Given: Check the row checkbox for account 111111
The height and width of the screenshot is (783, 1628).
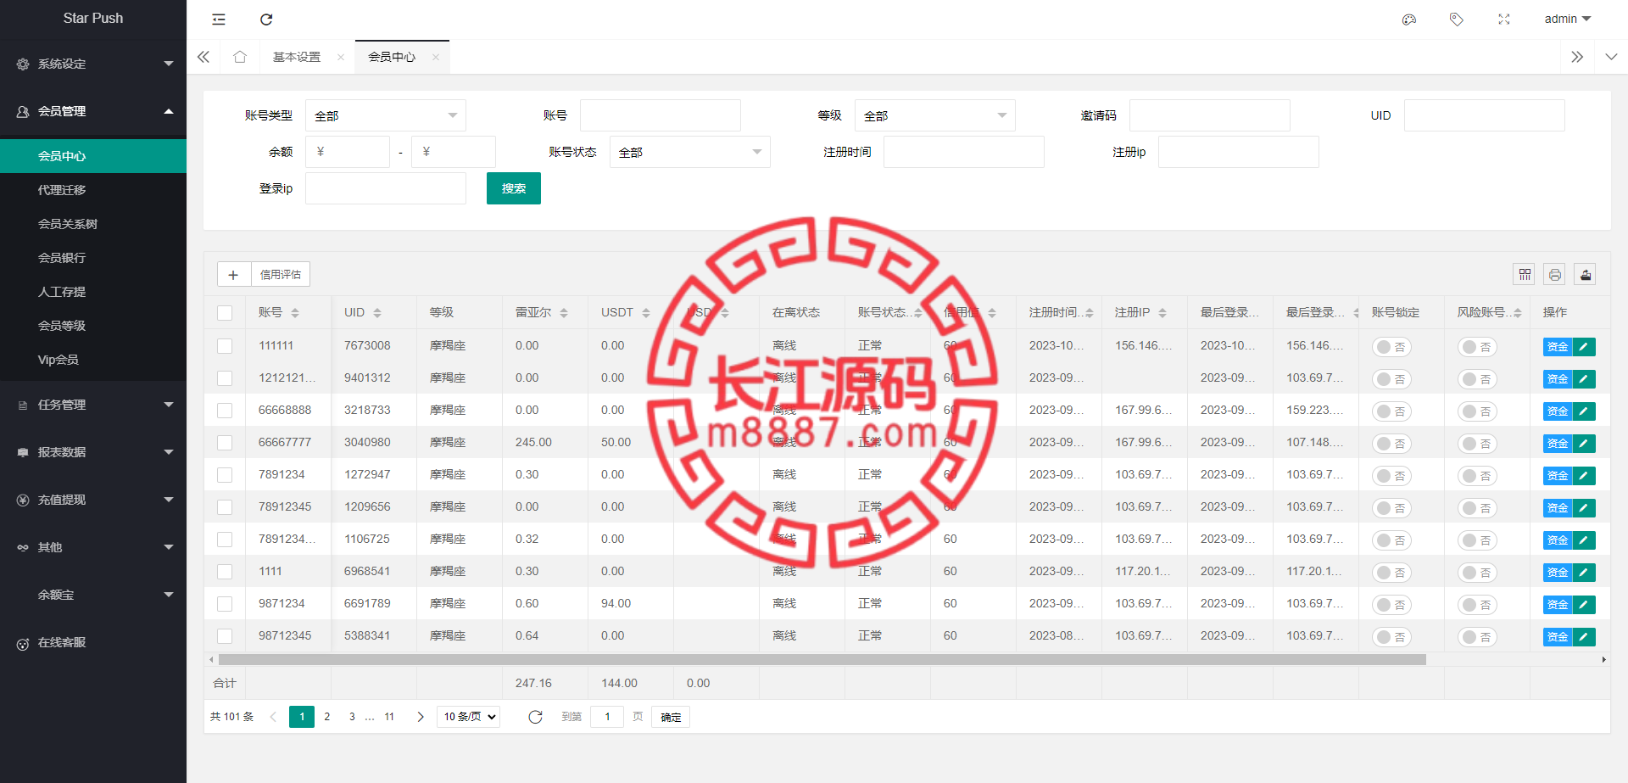Looking at the screenshot, I should tap(225, 346).
